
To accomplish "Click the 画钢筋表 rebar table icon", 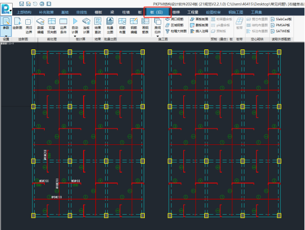I will [145, 26].
